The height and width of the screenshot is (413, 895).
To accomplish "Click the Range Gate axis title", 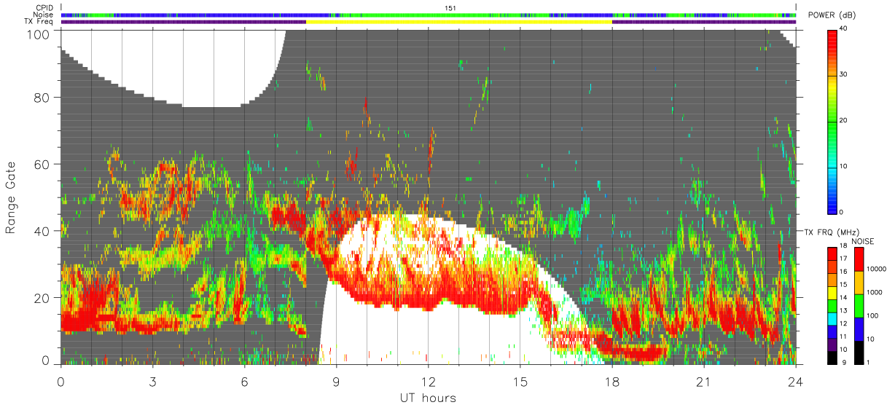I will [x=11, y=197].
